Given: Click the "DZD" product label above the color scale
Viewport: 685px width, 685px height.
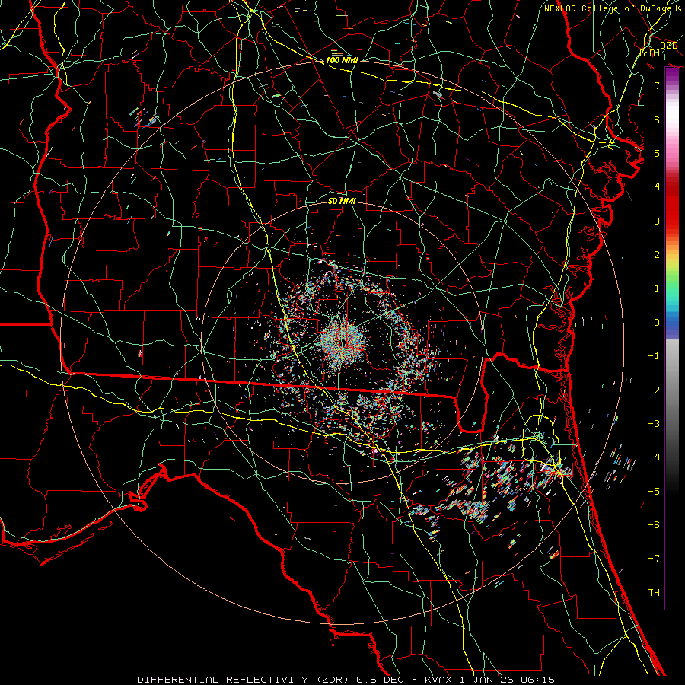Looking at the screenshot, I should click(669, 46).
